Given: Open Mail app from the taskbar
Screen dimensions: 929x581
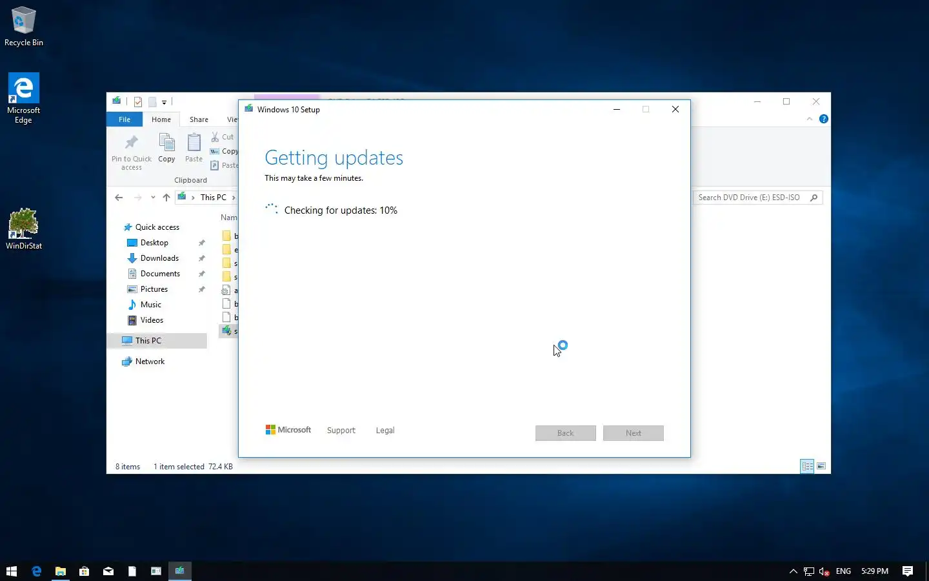Looking at the screenshot, I should 108,571.
